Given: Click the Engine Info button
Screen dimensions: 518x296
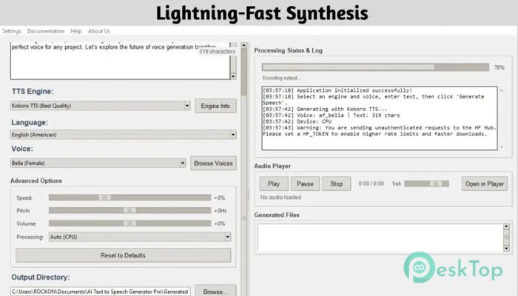Looking at the screenshot, I should pos(215,106).
